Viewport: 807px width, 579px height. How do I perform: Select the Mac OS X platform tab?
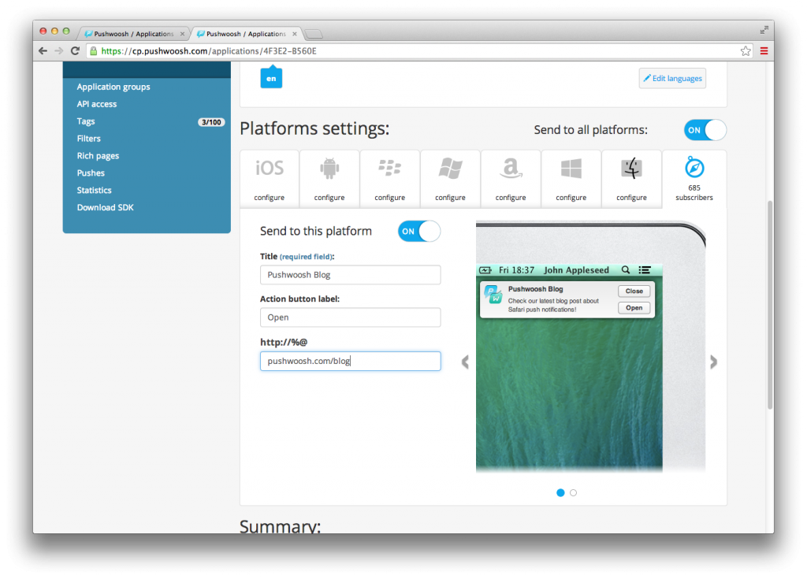(631, 179)
